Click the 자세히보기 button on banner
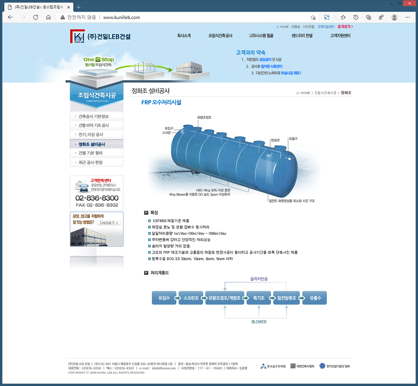The width and height of the screenshot is (418, 386). point(109,223)
